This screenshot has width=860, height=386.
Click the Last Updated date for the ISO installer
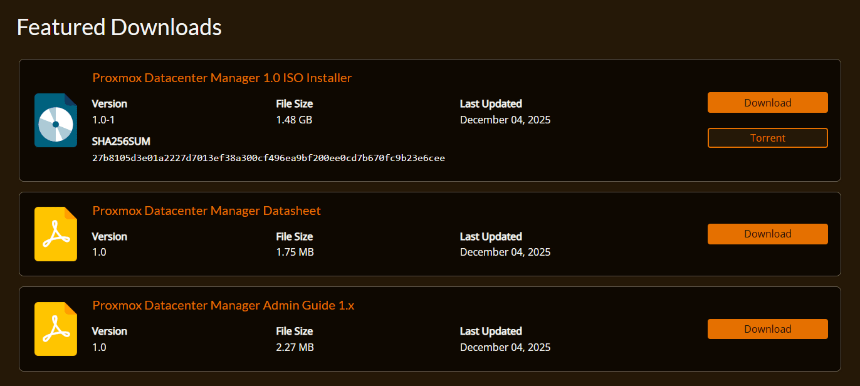pos(505,119)
